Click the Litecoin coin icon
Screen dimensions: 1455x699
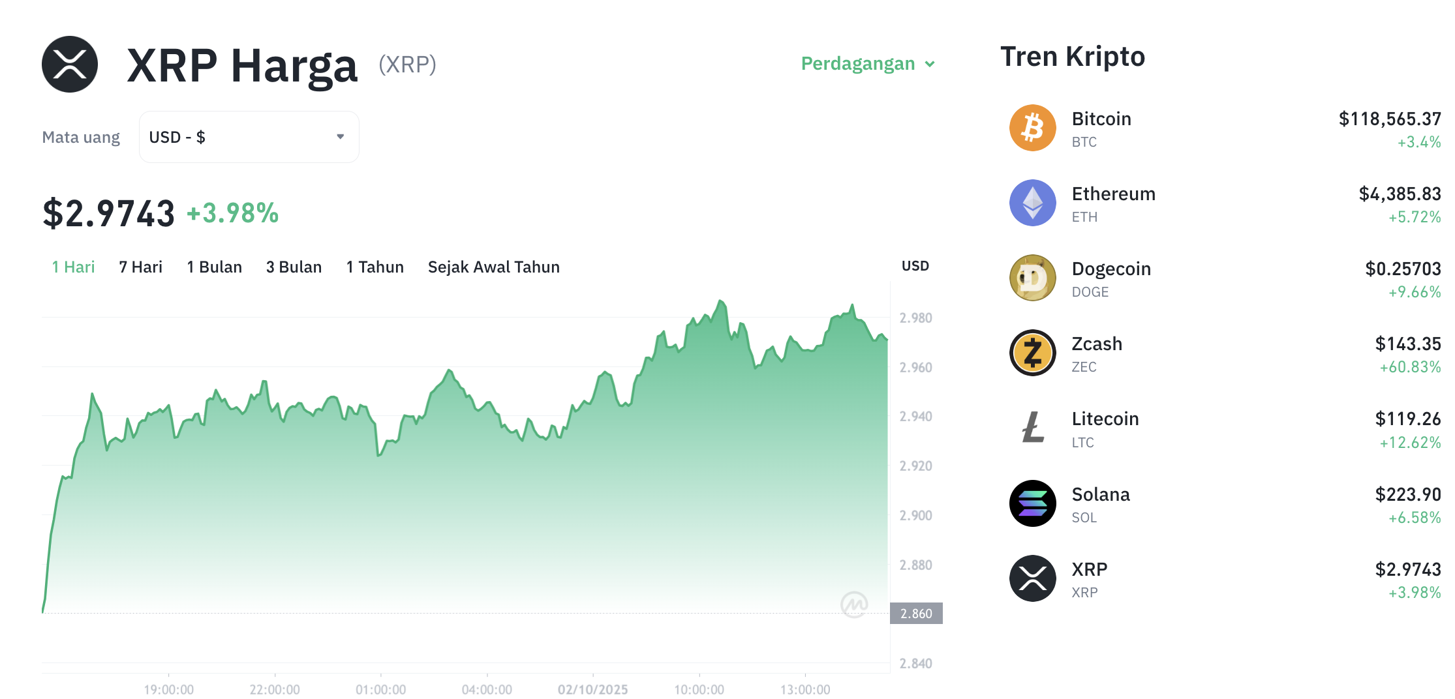tap(1032, 428)
